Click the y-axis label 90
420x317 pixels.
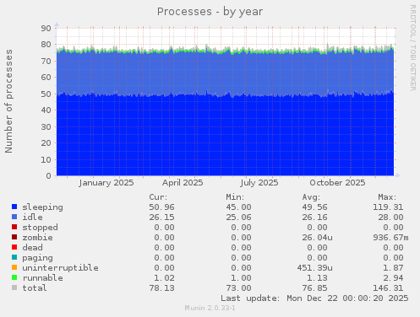[x=46, y=28]
